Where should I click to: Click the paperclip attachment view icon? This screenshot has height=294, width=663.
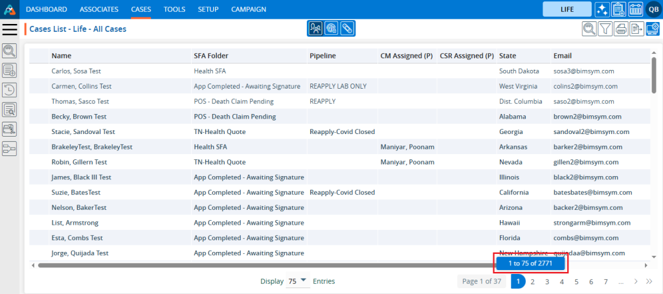(x=347, y=28)
